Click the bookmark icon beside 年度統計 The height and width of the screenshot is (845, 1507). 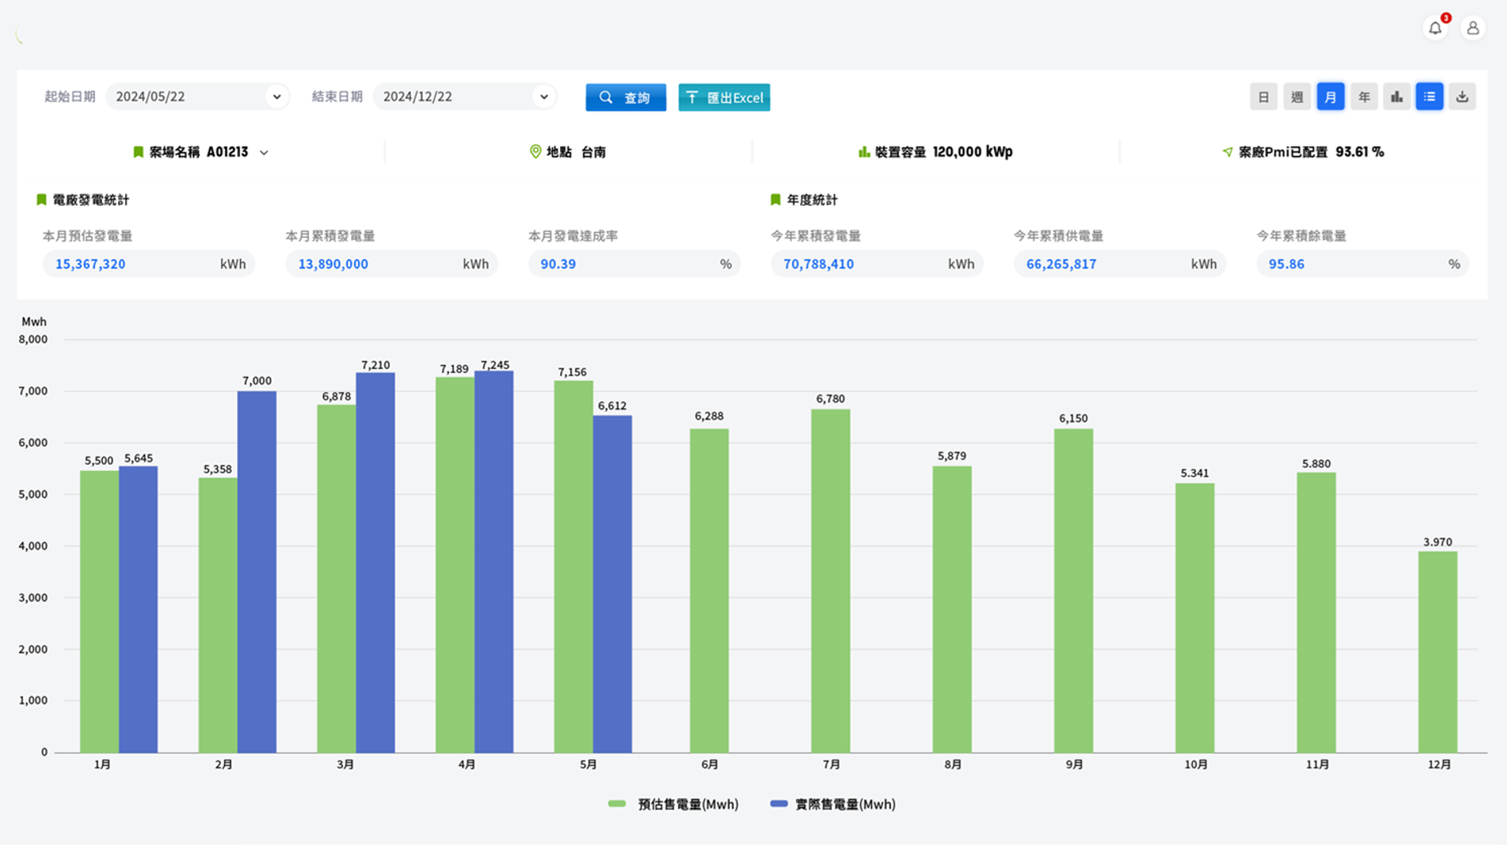pos(775,199)
